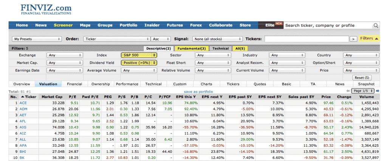
Task: Open the Home menu
Action: click(x=22, y=25)
